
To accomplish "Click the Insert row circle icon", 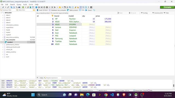I will click(44, 7).
